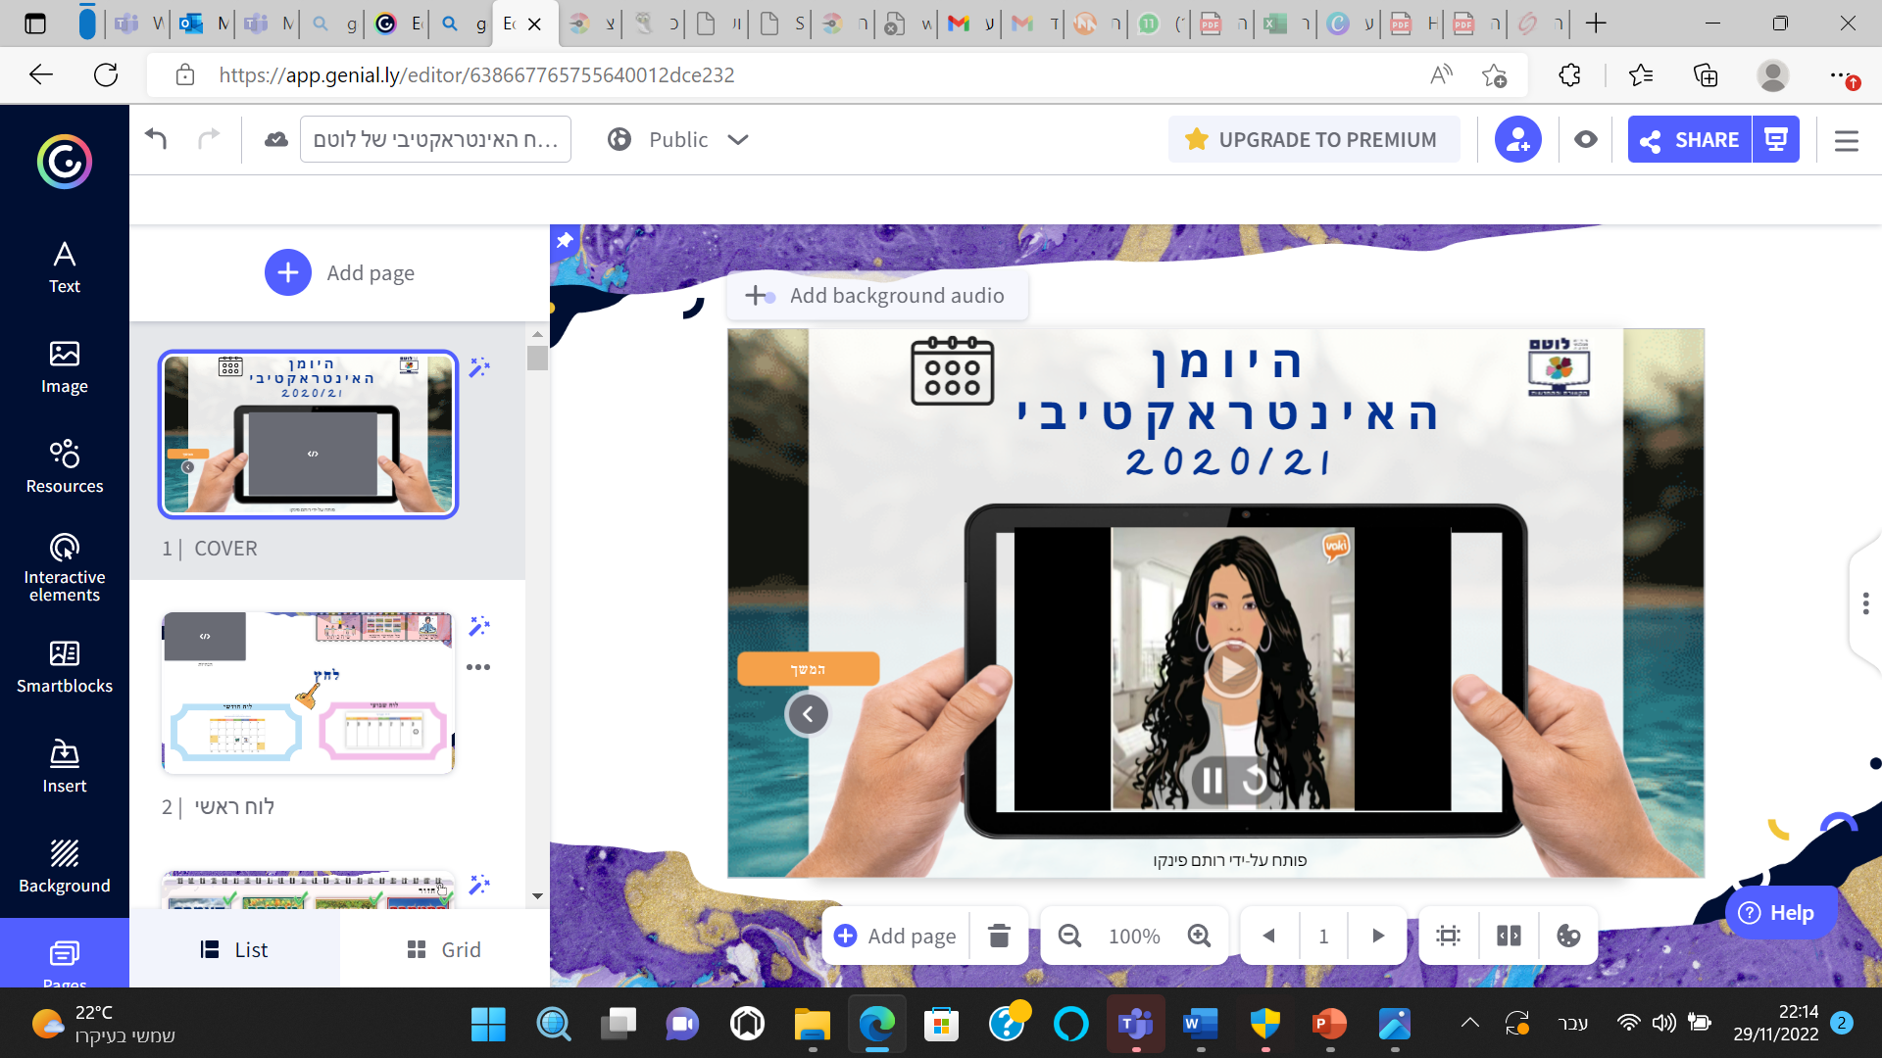Toggle preview with the eye icon
Viewport: 1882px width, 1058px height.
tap(1585, 140)
